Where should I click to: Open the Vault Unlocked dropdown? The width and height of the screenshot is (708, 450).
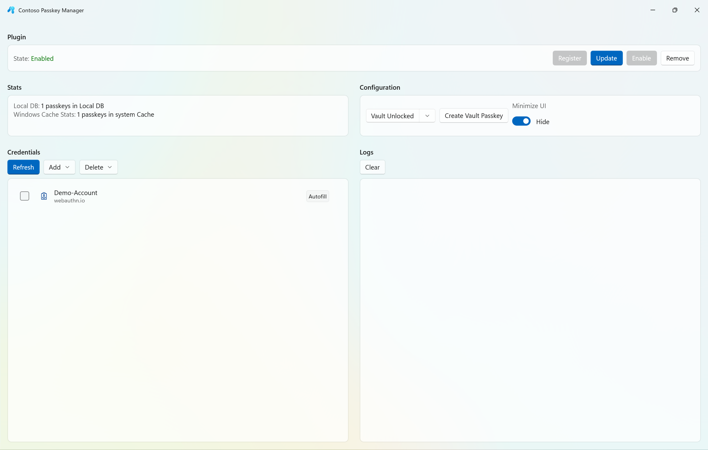coord(427,116)
